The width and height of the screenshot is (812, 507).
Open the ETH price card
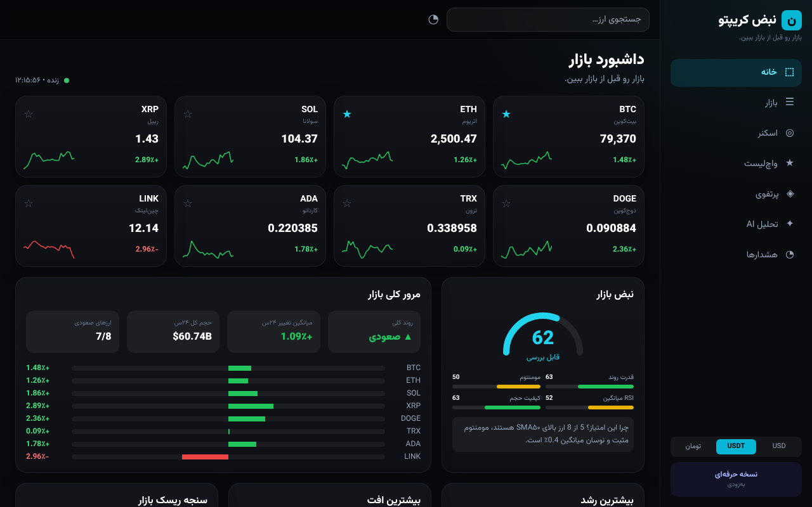409,136
